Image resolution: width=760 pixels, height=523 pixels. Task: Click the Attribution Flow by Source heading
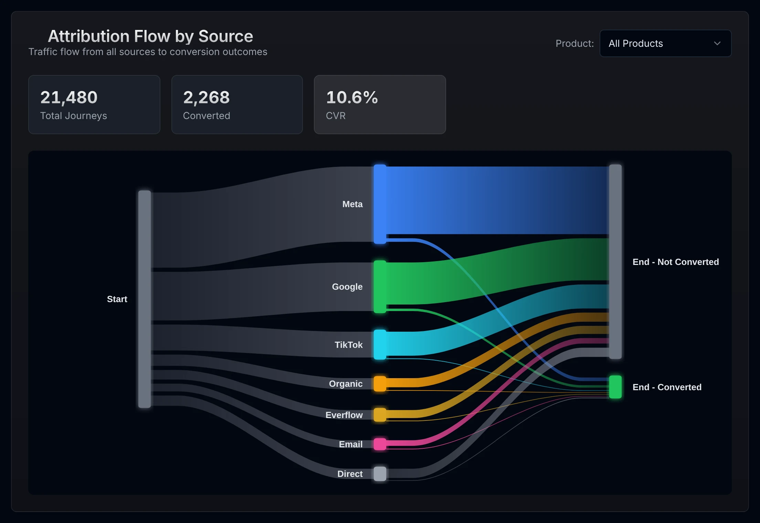[150, 36]
